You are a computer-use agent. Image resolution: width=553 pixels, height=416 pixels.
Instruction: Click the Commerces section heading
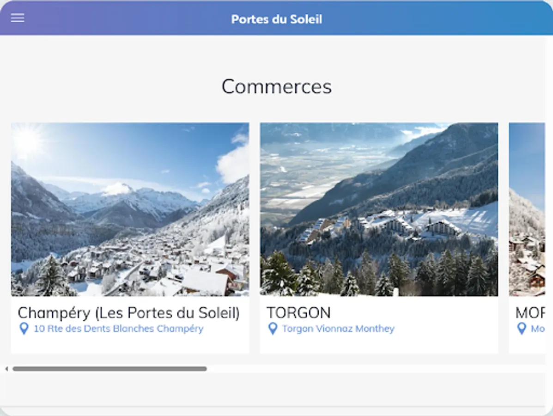point(276,87)
